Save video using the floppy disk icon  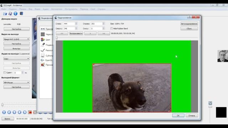coord(10,14)
